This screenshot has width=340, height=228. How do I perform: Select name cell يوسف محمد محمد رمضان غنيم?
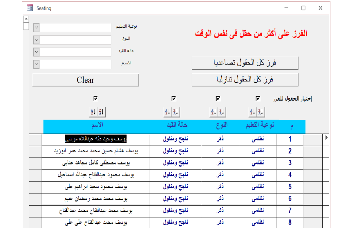pos(96,199)
